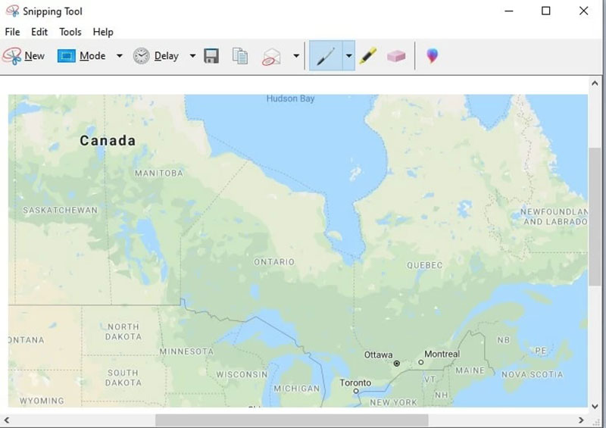
Task: Expand the Delay dropdown arrow
Action: click(x=192, y=56)
